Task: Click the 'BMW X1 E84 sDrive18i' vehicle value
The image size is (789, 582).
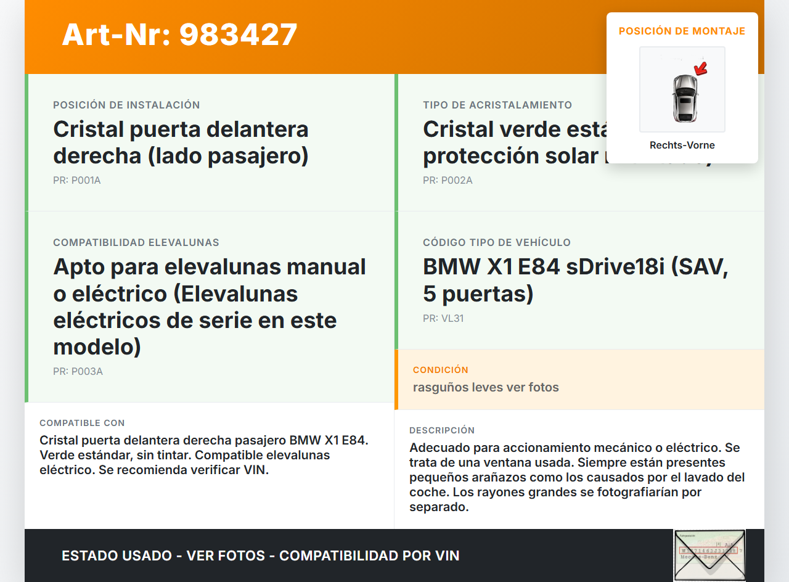Action: [576, 280]
